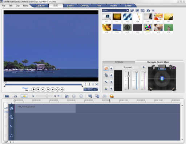This screenshot has height=144, width=186.
Task: Click the scissors cut clip icon
Action: tap(93, 84)
